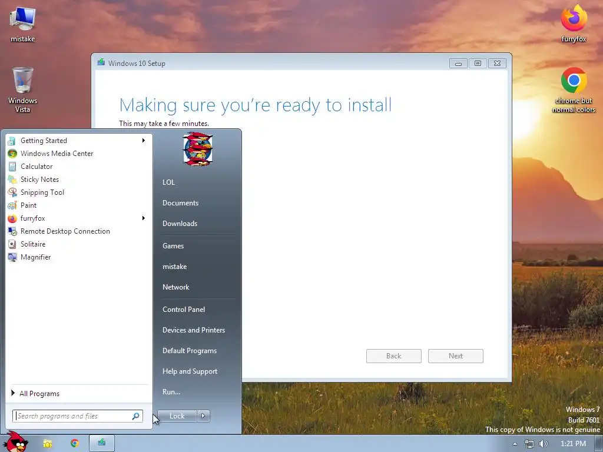Open the Getting Started icon in Start menu
Image resolution: width=603 pixels, height=452 pixels.
(x=12, y=141)
